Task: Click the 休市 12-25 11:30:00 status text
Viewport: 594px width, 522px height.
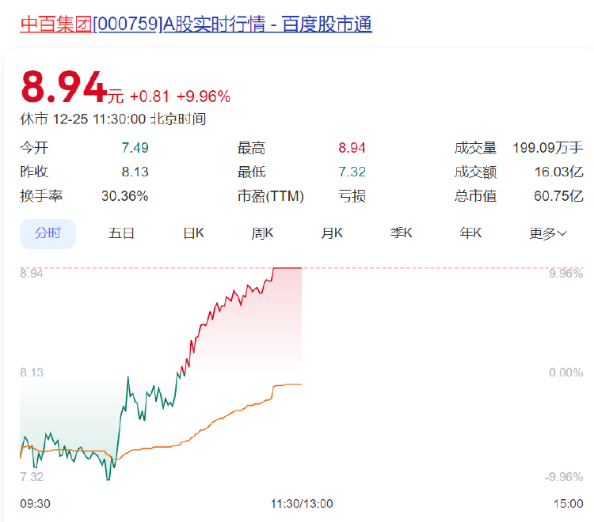Action: pos(113,119)
